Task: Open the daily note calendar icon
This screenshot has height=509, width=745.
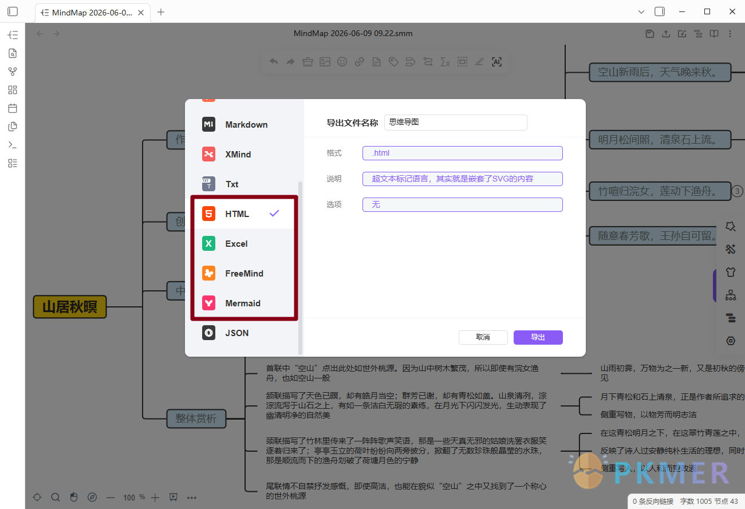Action: (x=13, y=108)
